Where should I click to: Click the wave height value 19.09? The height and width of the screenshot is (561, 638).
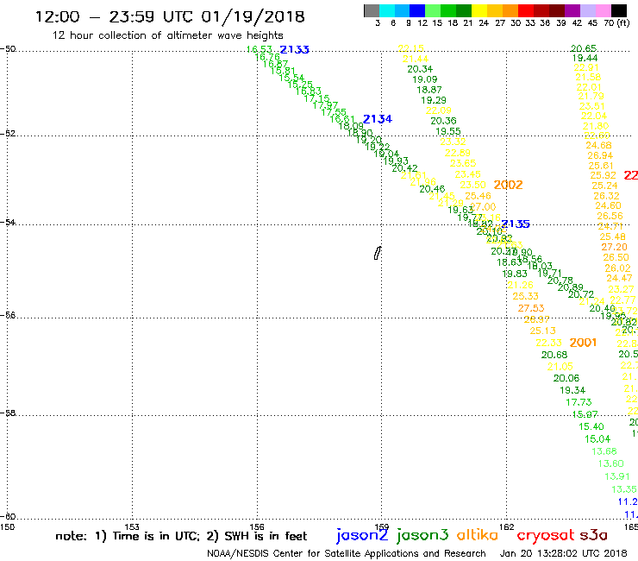tap(425, 79)
